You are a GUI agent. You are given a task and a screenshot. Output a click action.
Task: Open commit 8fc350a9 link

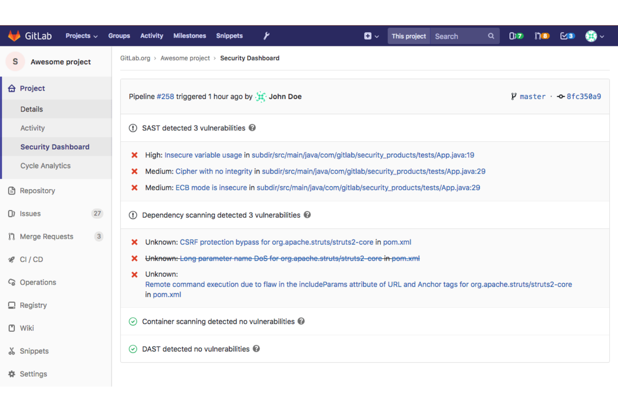click(584, 96)
